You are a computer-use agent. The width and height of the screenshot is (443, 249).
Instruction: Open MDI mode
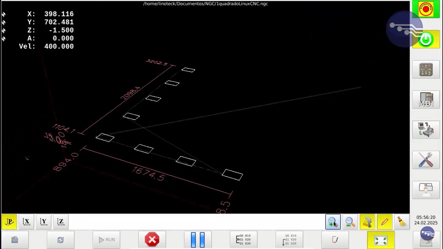(x=426, y=100)
